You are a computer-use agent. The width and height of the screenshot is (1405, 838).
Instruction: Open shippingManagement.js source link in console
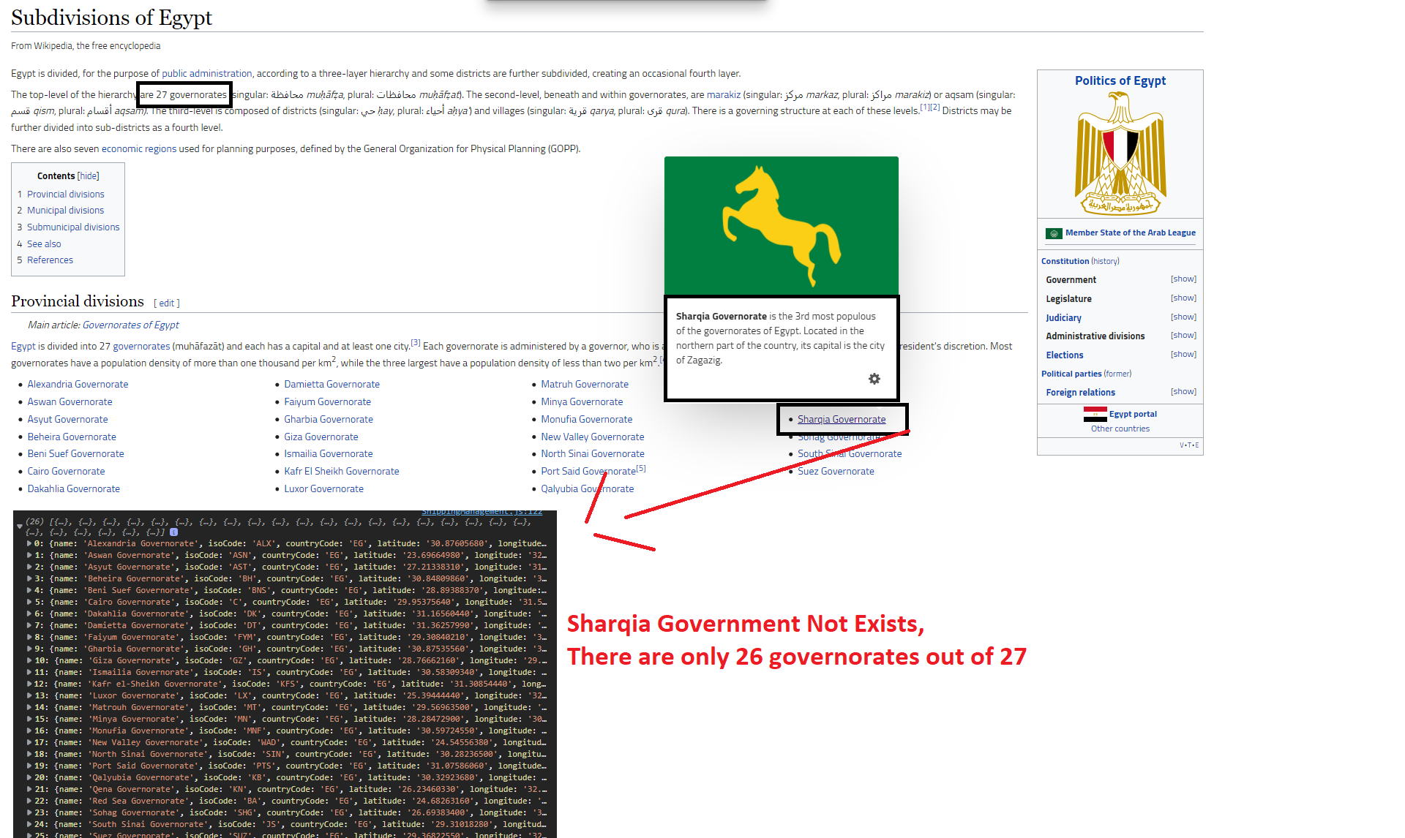(482, 513)
